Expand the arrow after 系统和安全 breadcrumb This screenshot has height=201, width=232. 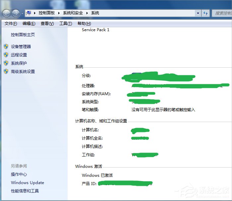pos(87,13)
